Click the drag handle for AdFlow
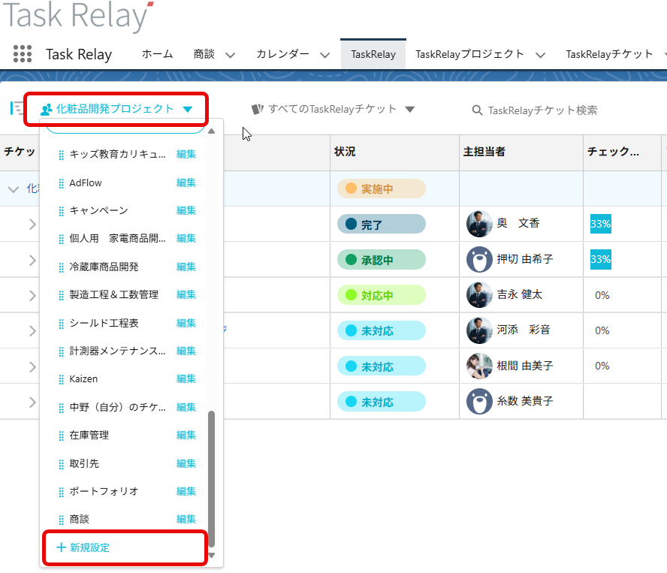 pos(62,183)
